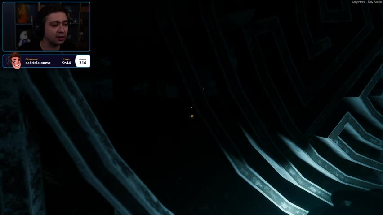This screenshot has height=215, width=383.
Task: Click the cartoon streamer avatar icon
Action: click(x=16, y=61)
